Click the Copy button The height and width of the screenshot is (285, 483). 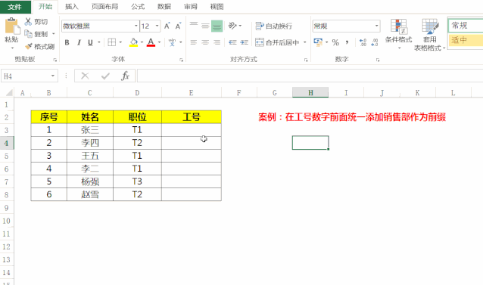point(36,34)
